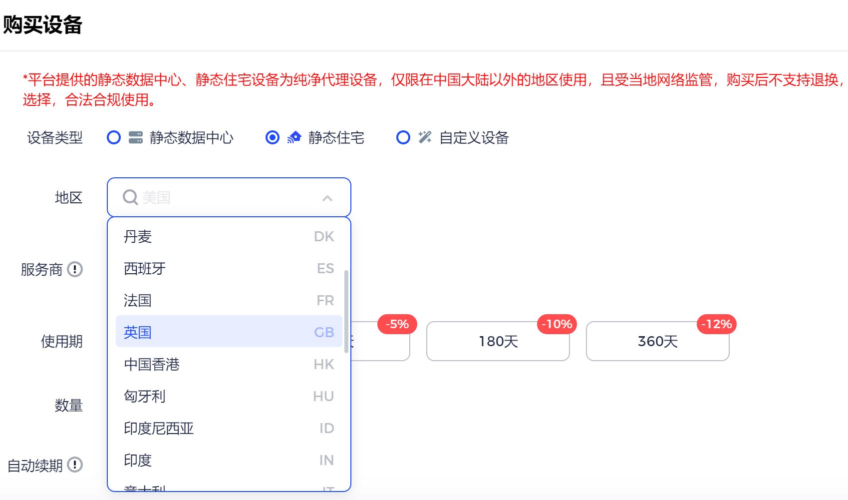
Task: Click the -5% discount badge
Action: pyautogui.click(x=397, y=324)
